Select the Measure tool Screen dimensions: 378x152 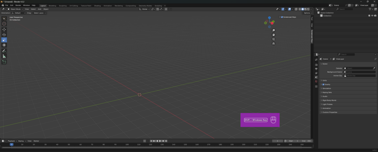click(x=4, y=56)
